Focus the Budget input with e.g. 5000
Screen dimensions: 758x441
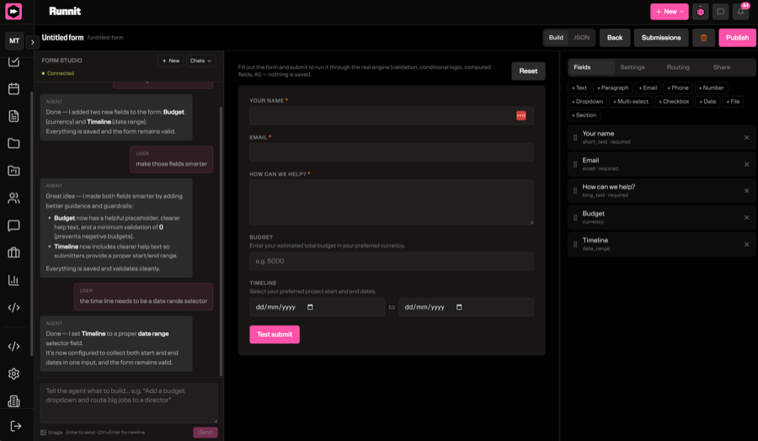coord(392,261)
